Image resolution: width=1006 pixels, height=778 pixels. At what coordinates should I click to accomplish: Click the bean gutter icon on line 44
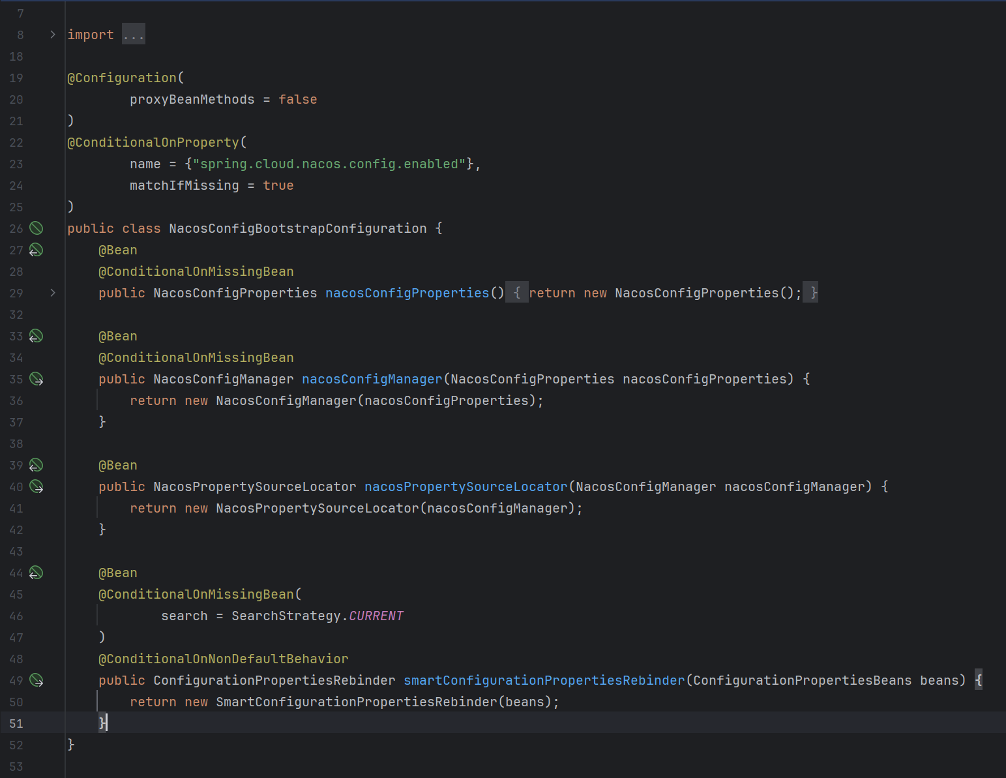tap(37, 573)
